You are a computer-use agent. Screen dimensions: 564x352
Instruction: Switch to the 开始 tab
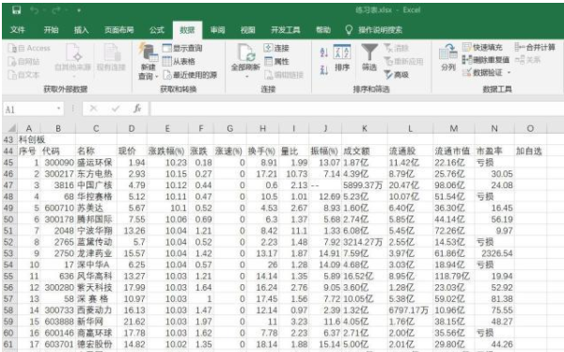(51, 30)
